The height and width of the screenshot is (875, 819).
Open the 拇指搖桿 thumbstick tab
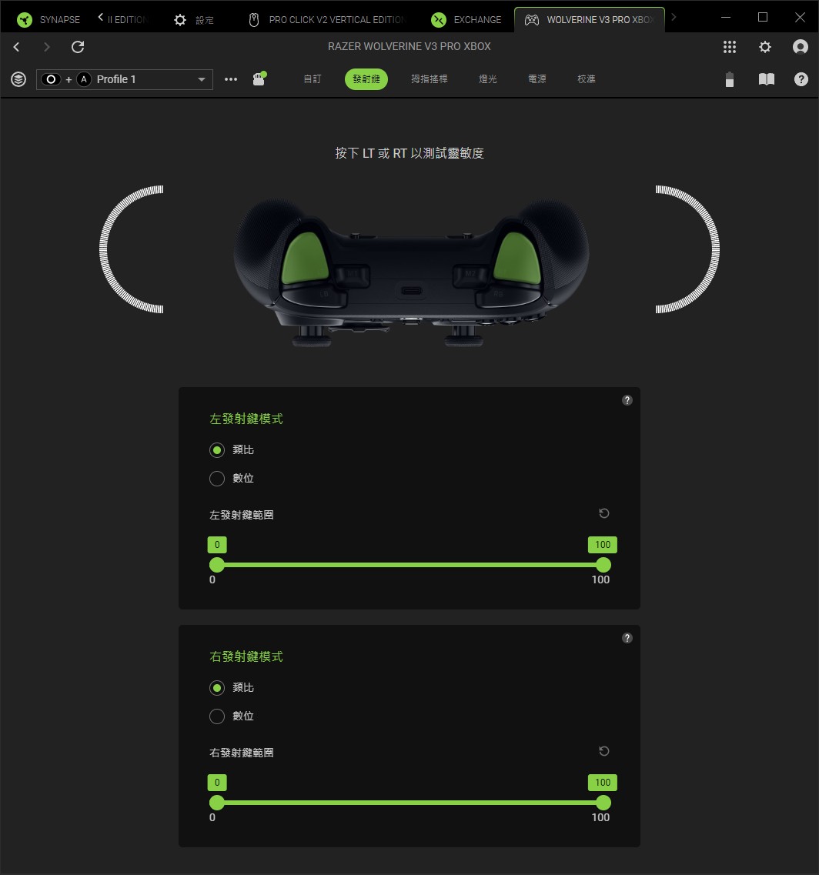(430, 79)
